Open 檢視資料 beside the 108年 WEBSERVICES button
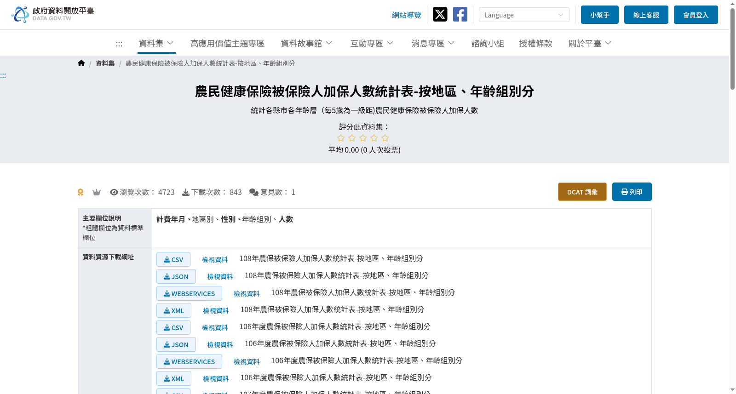Viewport: 736px width, 394px height. click(247, 293)
